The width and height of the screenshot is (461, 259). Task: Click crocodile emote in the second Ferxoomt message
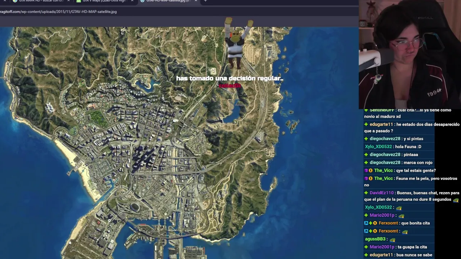click(x=405, y=231)
